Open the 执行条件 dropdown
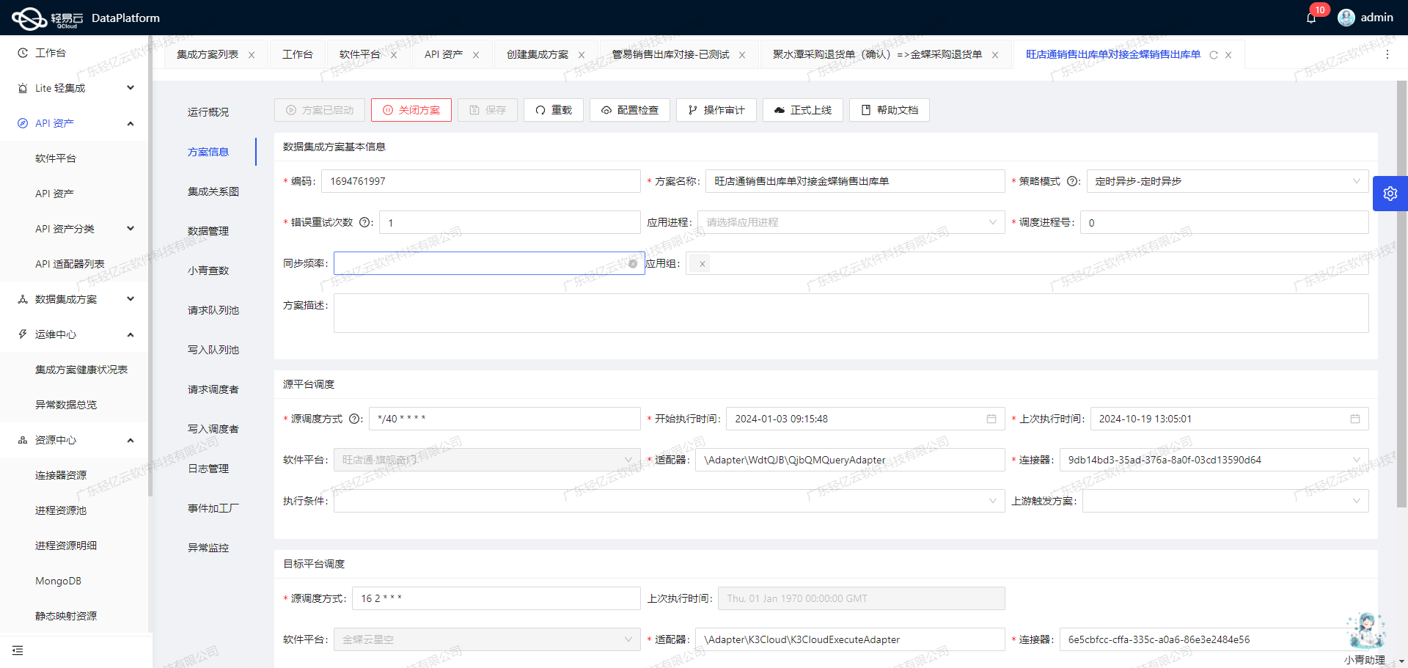The height and width of the screenshot is (668, 1408). pyautogui.click(x=669, y=501)
